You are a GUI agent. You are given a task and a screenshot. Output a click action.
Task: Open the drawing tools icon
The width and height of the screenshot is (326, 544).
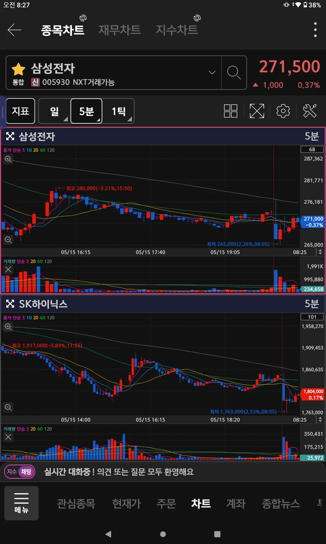pyautogui.click(x=310, y=111)
